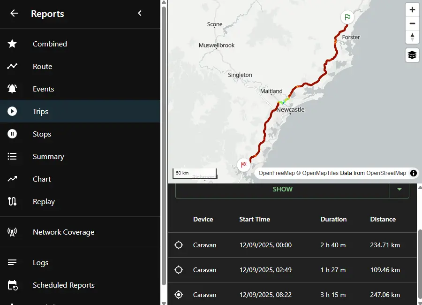Open the map layers switcher

tap(412, 55)
